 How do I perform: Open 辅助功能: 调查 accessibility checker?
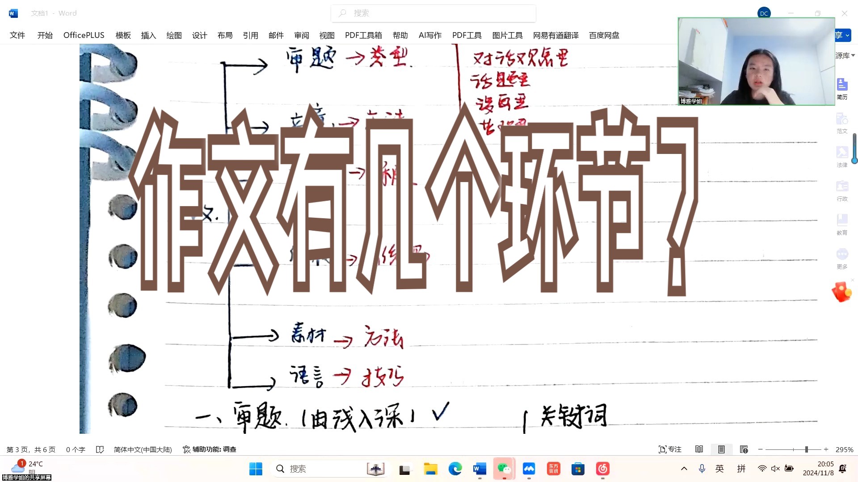[210, 449]
